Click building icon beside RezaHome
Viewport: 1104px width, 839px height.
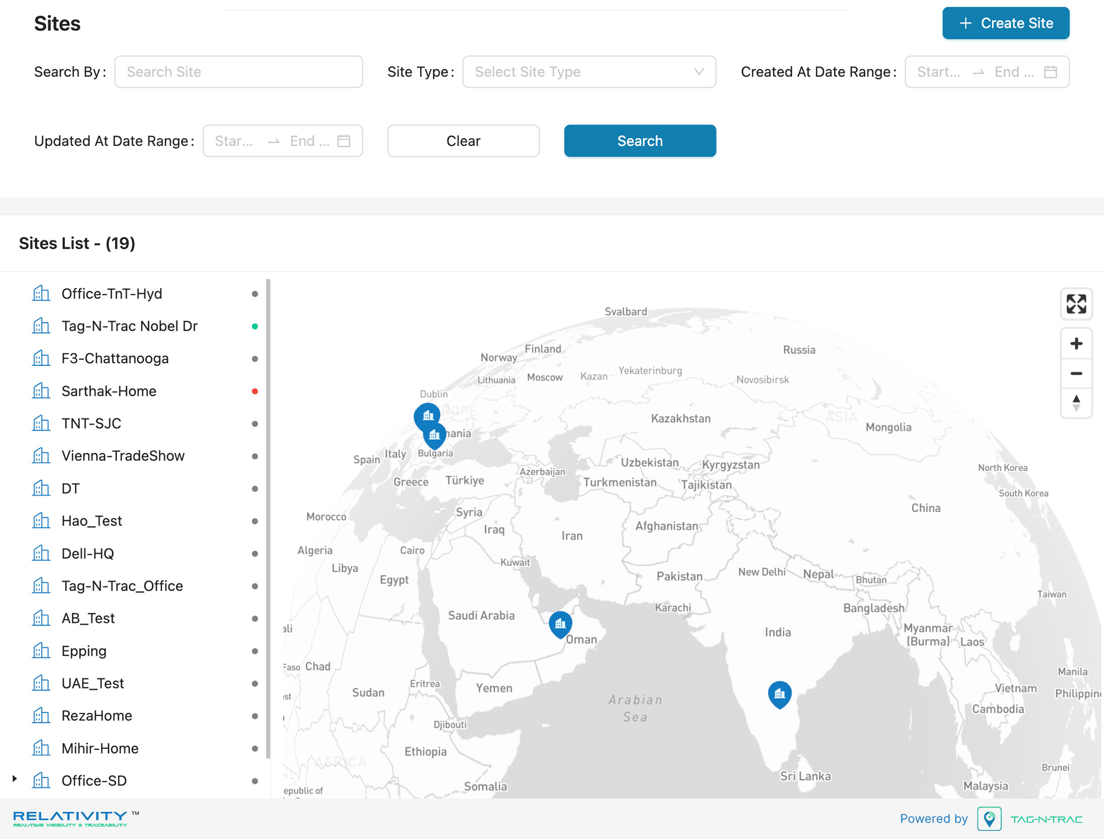(x=41, y=715)
